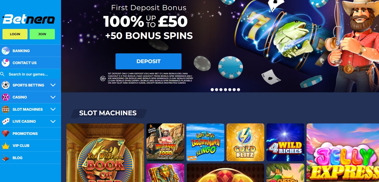Click the Sports Betting soccer ball icon
The image size is (379, 182).
[5, 85]
